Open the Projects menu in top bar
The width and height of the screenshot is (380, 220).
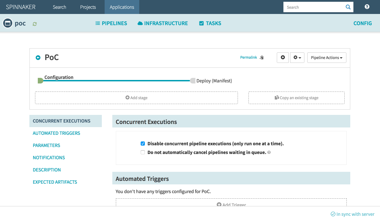click(x=88, y=7)
